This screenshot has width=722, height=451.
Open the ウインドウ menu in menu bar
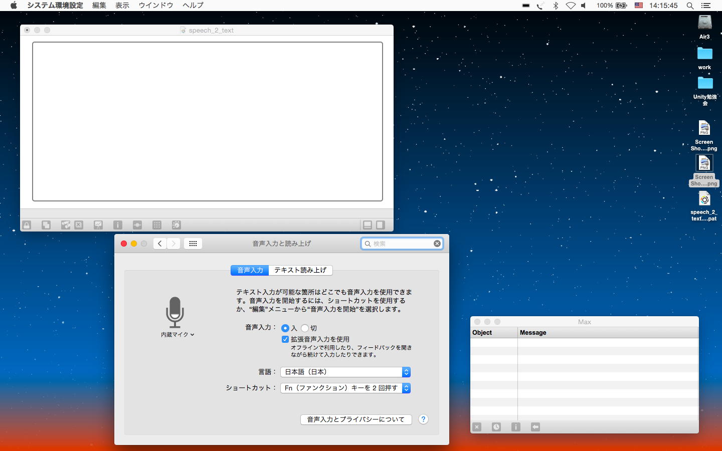(x=156, y=6)
